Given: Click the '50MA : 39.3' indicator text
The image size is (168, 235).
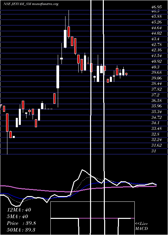Looking at the screenshot, I should click(x=21, y=230).
